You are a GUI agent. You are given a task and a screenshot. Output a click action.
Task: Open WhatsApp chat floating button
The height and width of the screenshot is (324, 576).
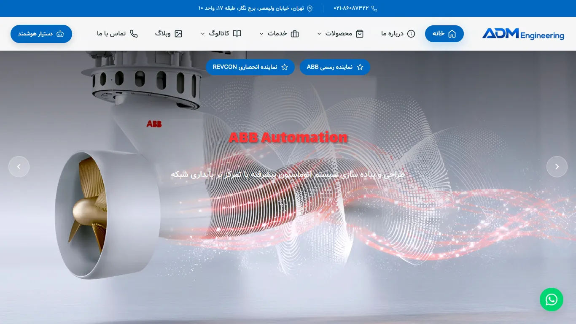551,300
